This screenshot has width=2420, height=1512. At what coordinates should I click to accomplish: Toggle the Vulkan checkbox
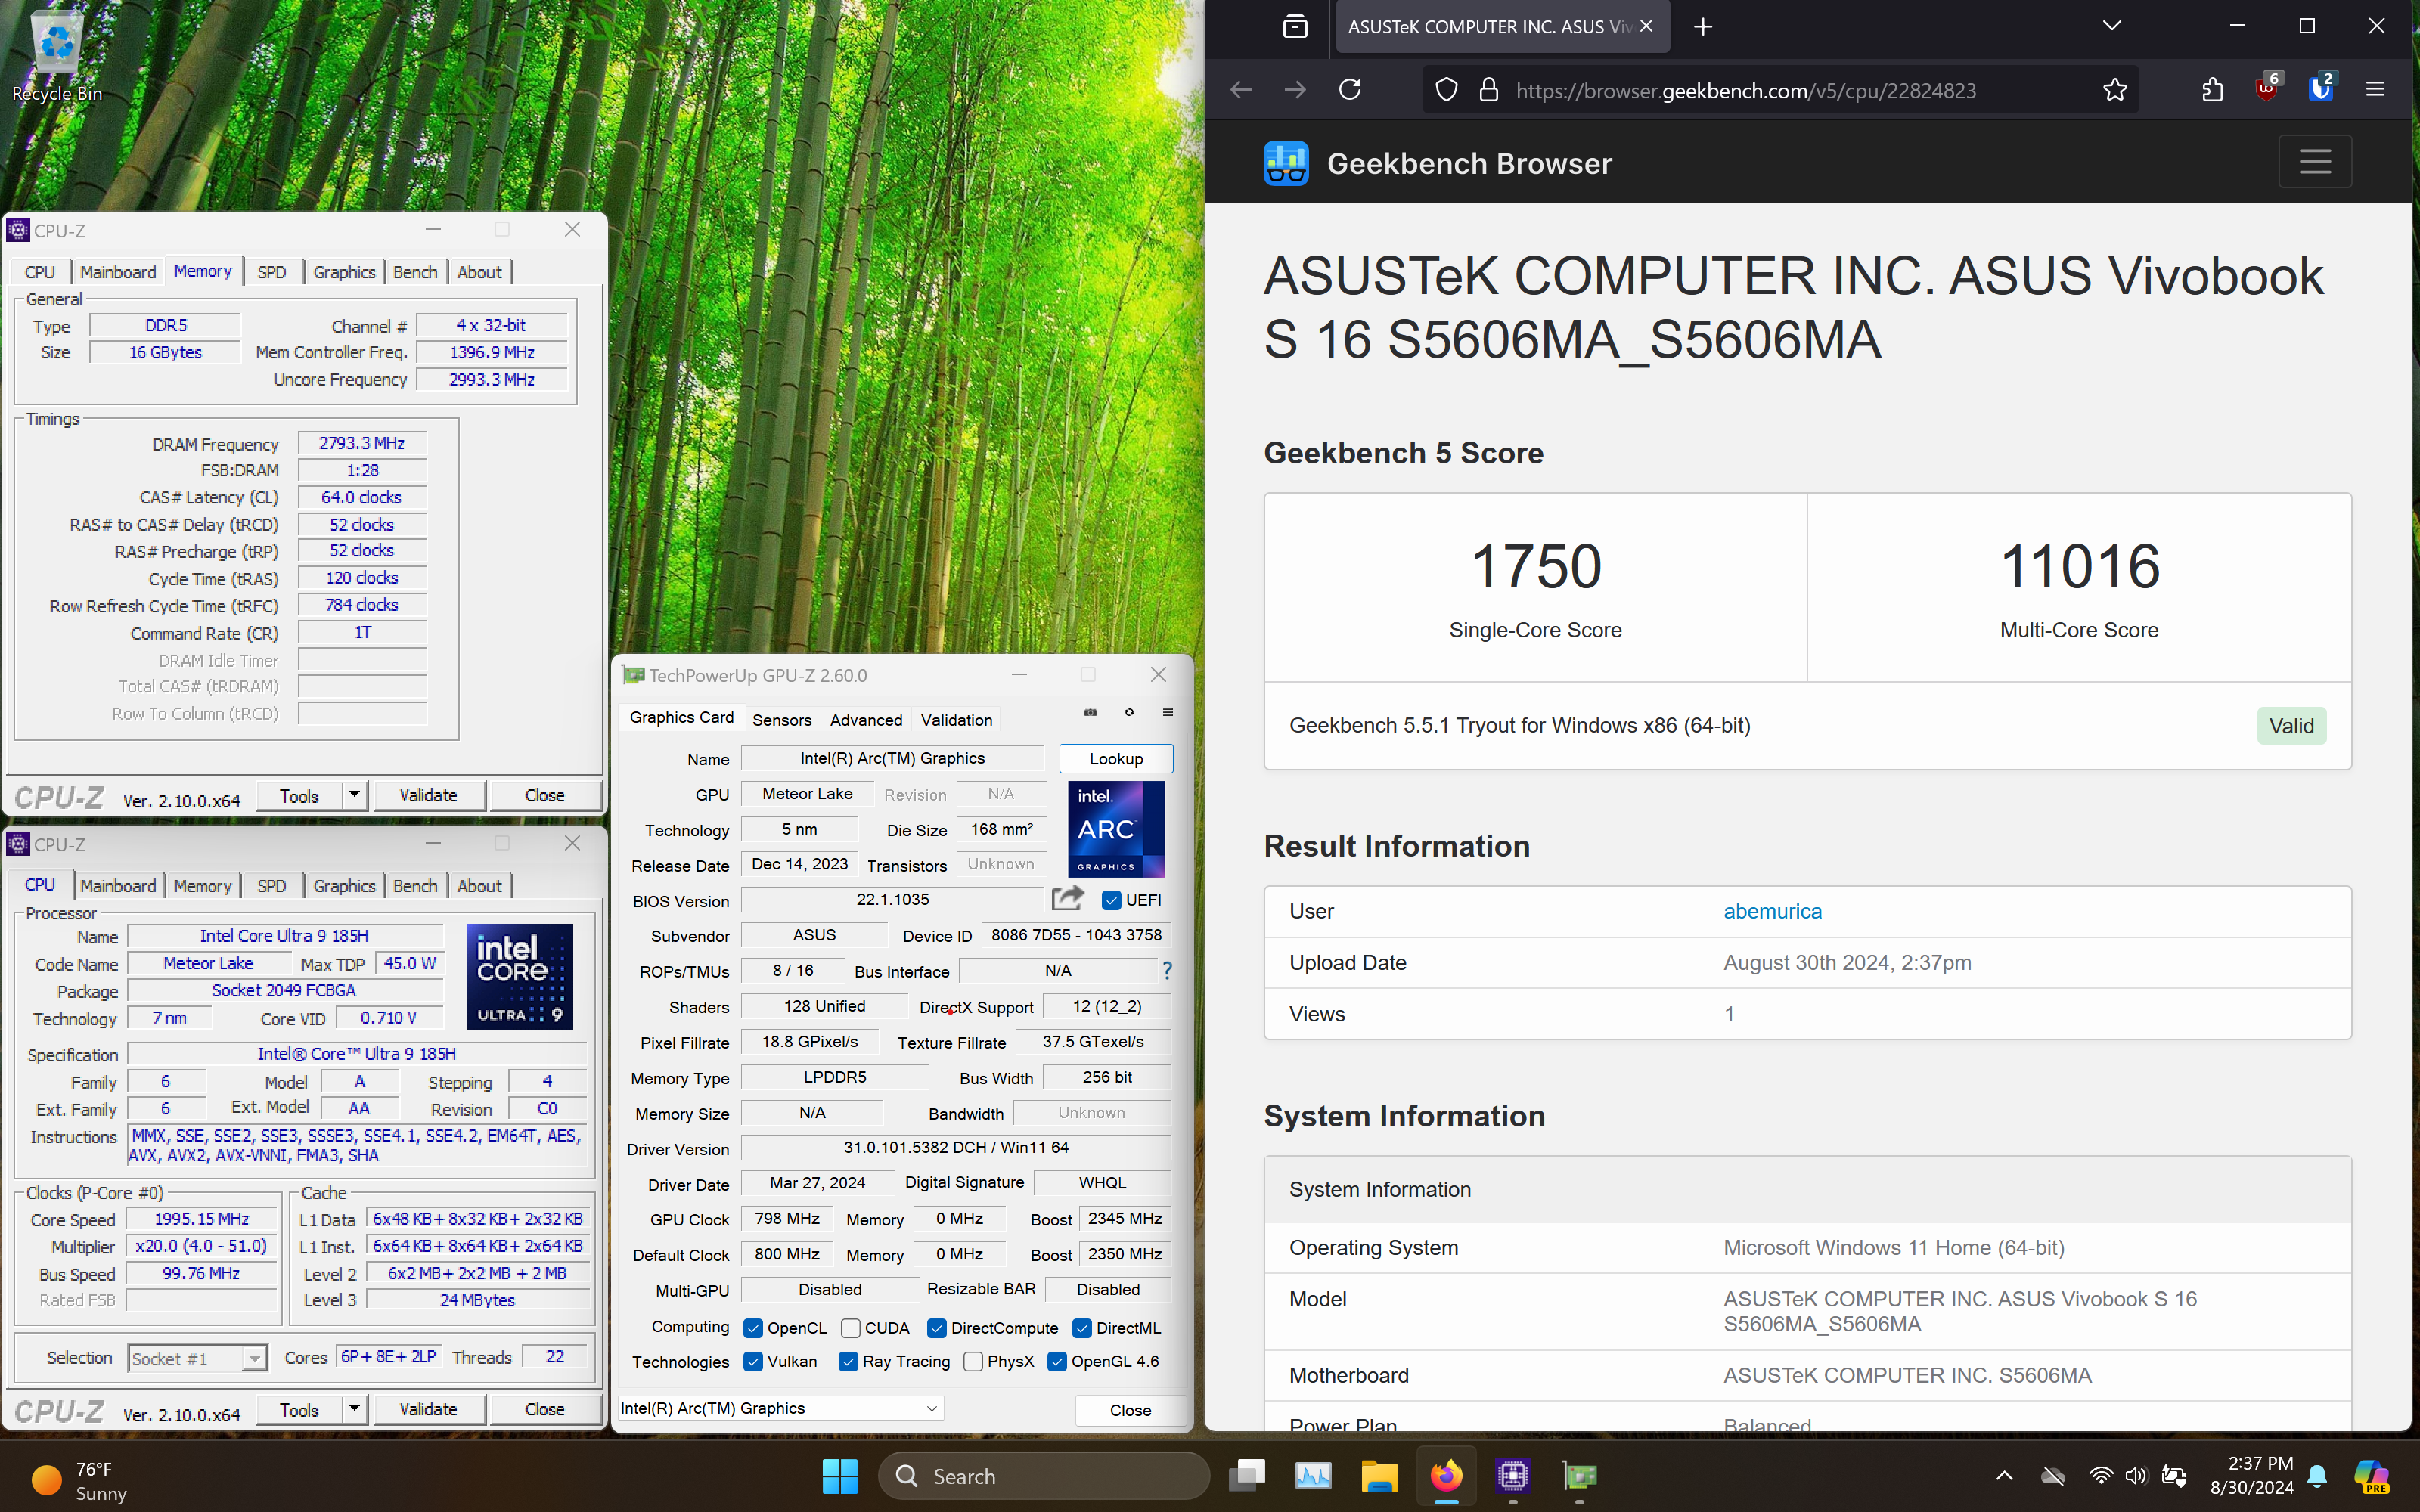(753, 1362)
